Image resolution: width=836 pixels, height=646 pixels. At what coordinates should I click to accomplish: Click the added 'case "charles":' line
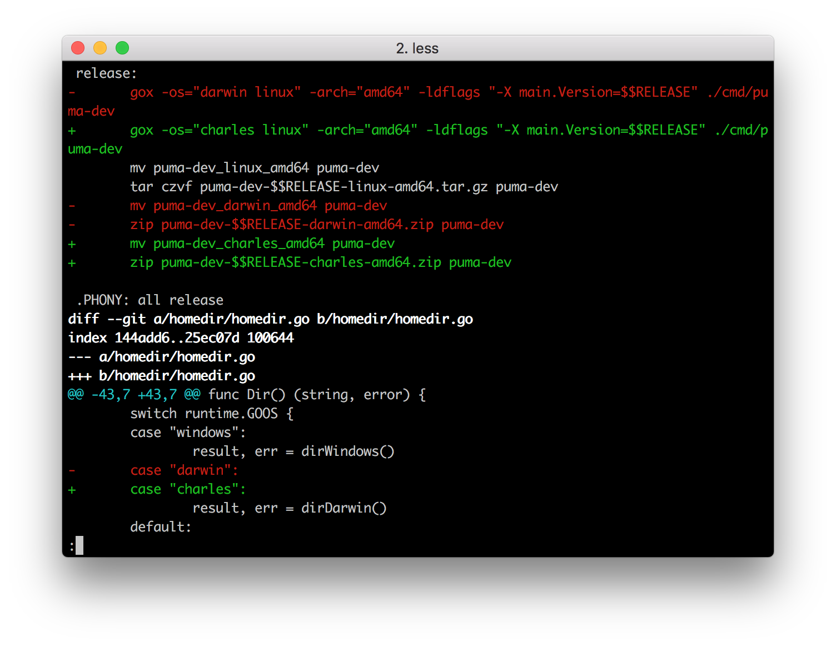click(x=188, y=489)
